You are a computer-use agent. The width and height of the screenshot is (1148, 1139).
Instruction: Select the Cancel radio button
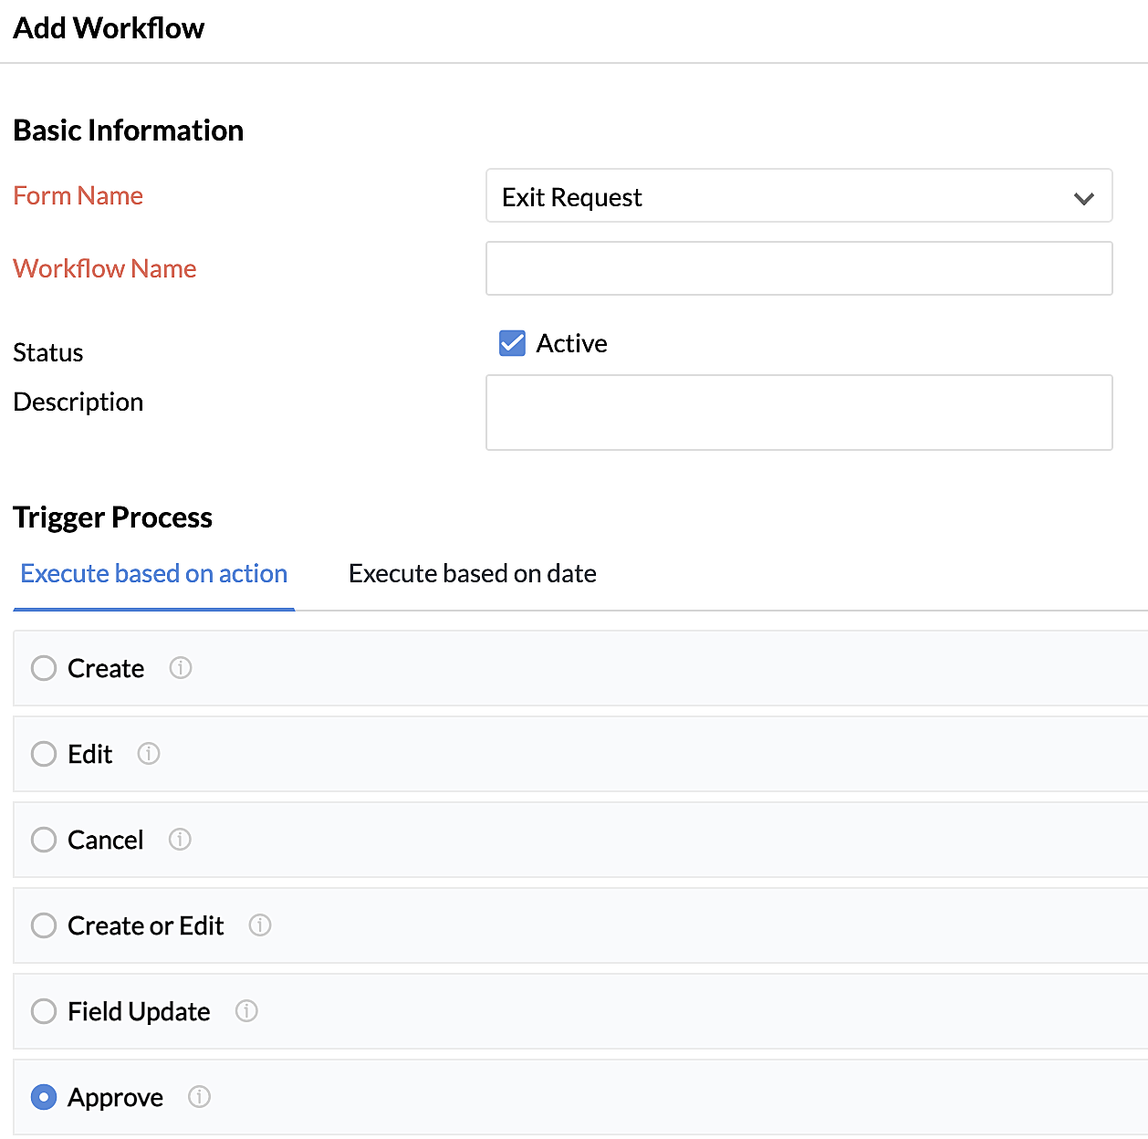point(44,840)
